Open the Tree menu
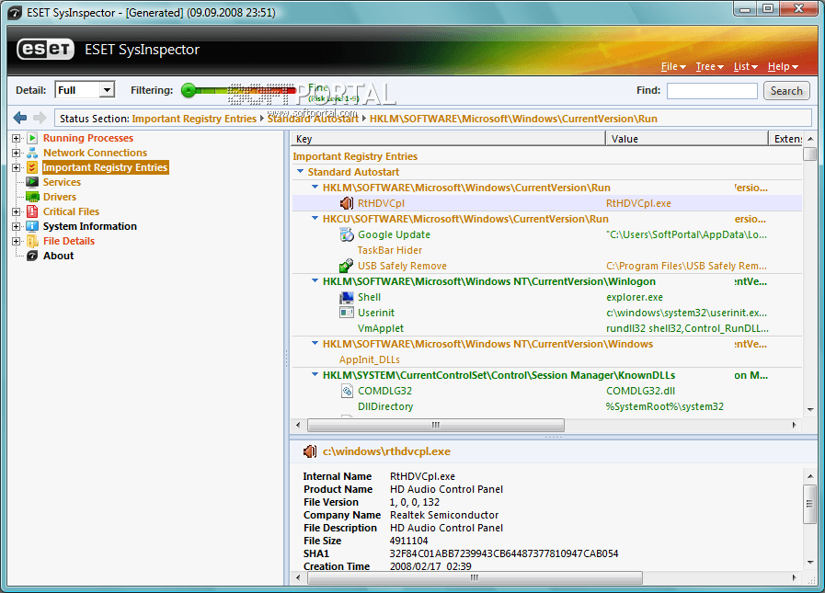The height and width of the screenshot is (593, 825). point(709,66)
